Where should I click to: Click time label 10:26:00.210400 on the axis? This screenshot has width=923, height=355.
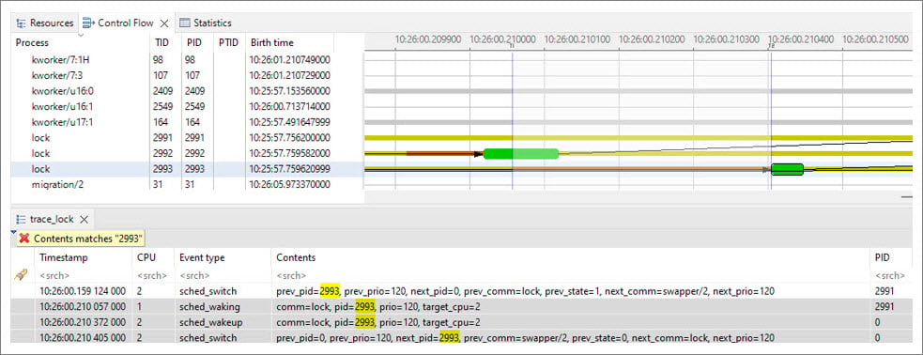pos(801,40)
